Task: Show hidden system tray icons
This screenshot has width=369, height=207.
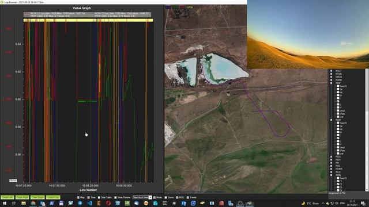Action: click(323, 203)
